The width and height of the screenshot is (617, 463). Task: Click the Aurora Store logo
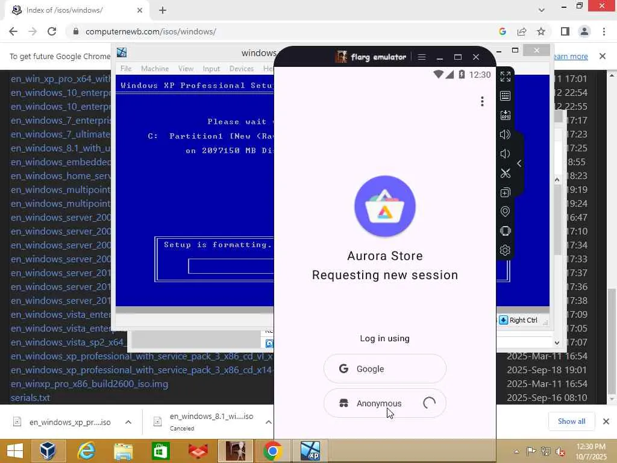coord(385,206)
